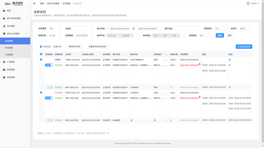The width and height of the screenshot is (264, 148).
Task: Switch on the 无效 toggle for XMT-2022-003
Action: click(49, 120)
